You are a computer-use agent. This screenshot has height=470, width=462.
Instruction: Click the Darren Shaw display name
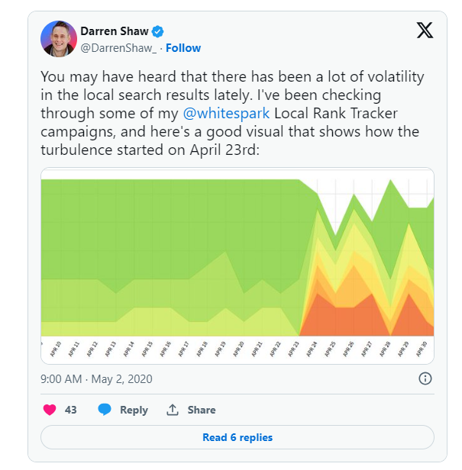(x=115, y=31)
